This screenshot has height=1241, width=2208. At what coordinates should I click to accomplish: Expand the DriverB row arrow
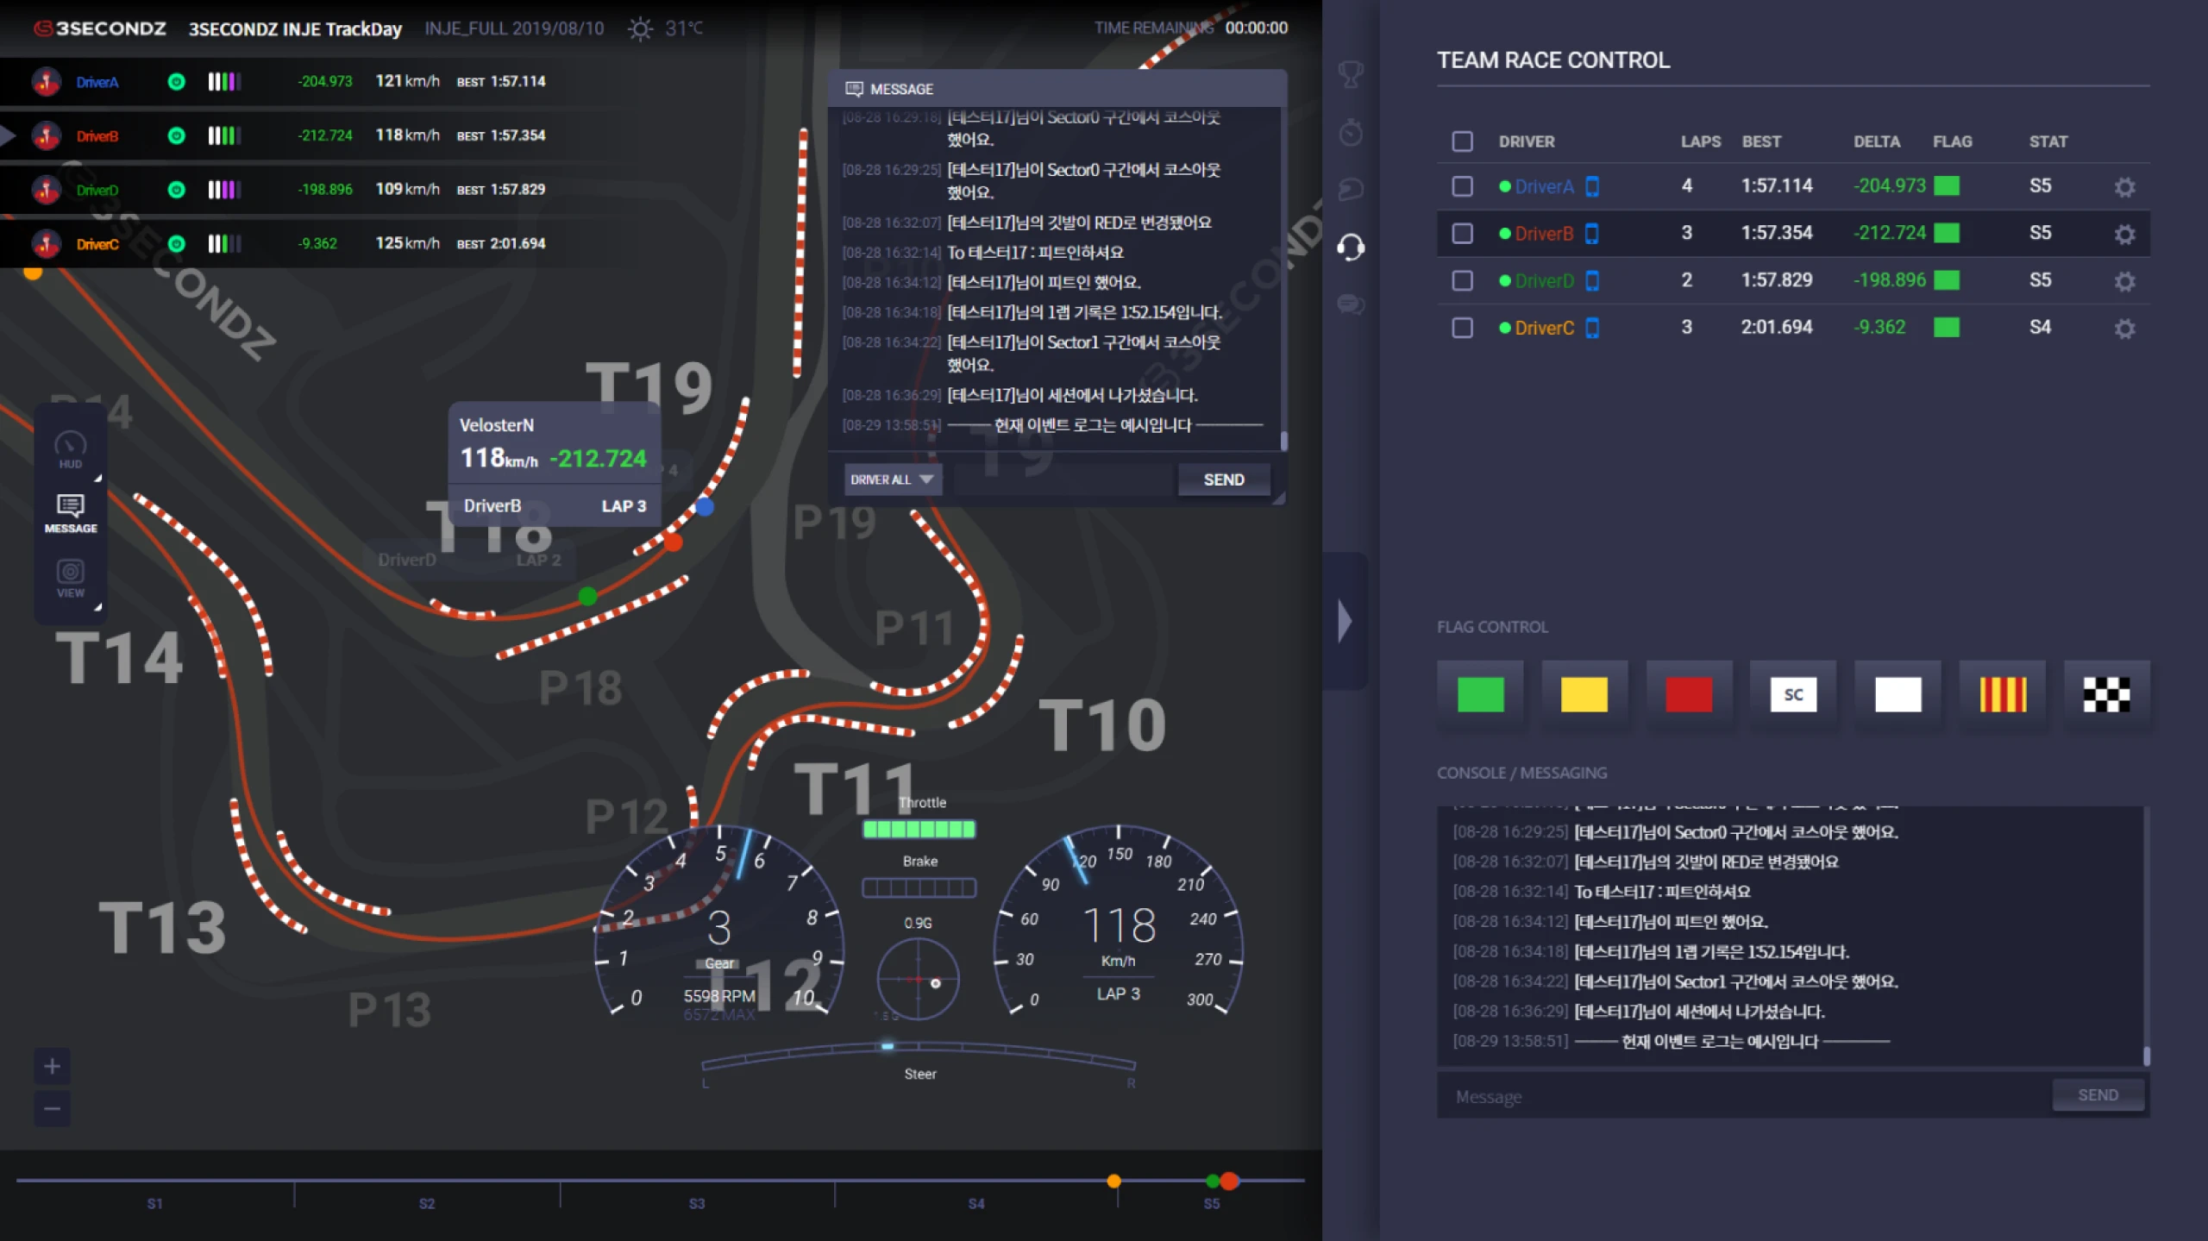8,135
